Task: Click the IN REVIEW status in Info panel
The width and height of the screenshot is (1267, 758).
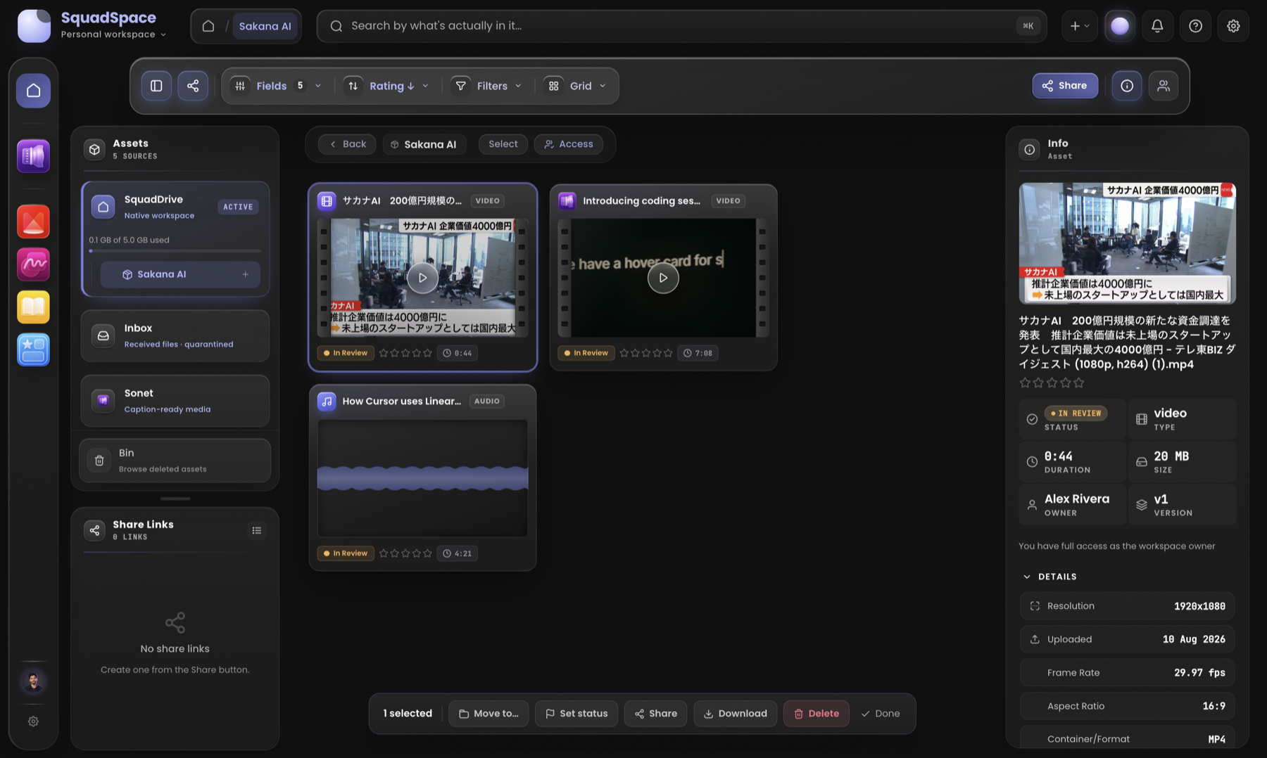Action: point(1076,413)
